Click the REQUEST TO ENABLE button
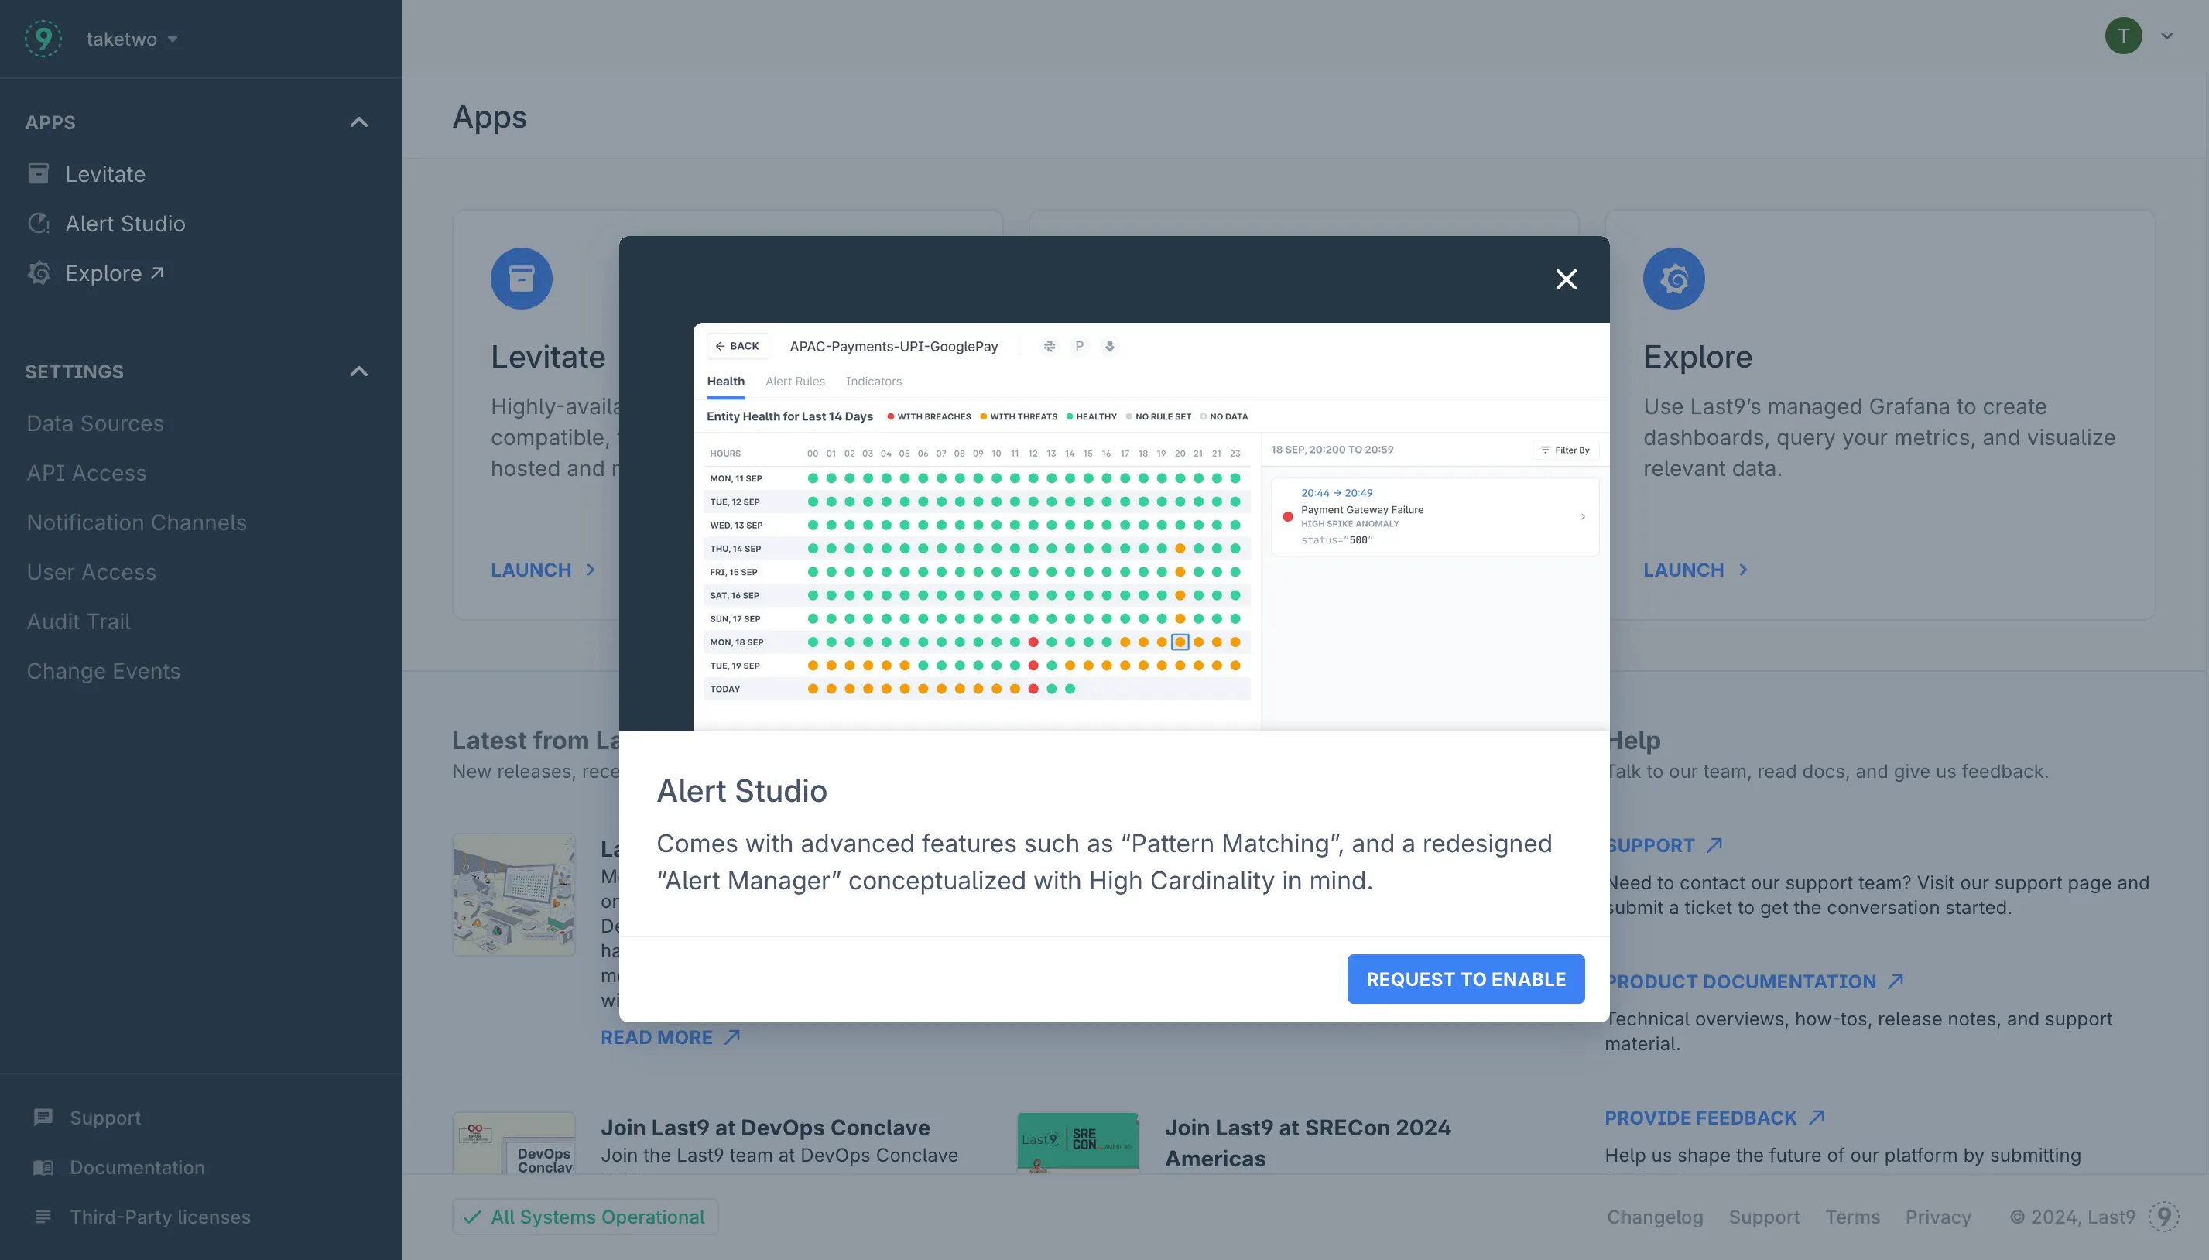 click(x=1465, y=979)
